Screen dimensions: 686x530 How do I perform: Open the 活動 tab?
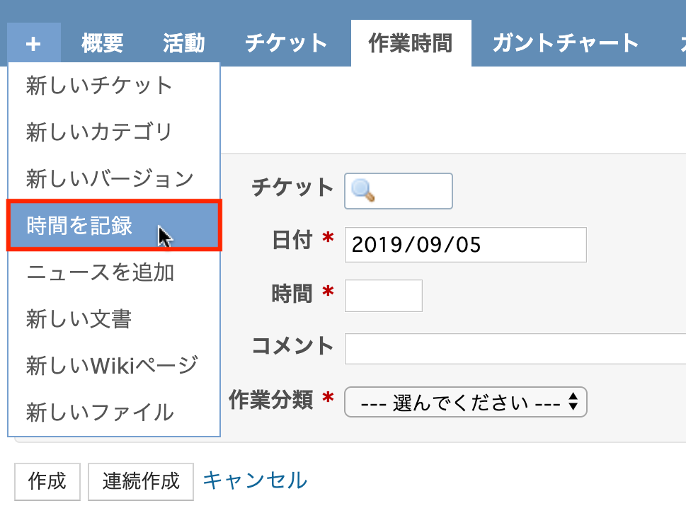click(x=184, y=43)
